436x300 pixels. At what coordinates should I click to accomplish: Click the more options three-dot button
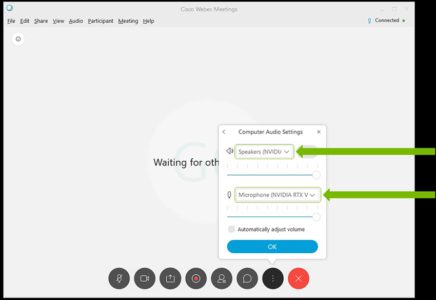click(273, 278)
